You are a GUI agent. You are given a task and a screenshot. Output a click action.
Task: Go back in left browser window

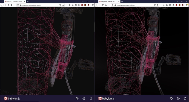click(x=2, y=5)
